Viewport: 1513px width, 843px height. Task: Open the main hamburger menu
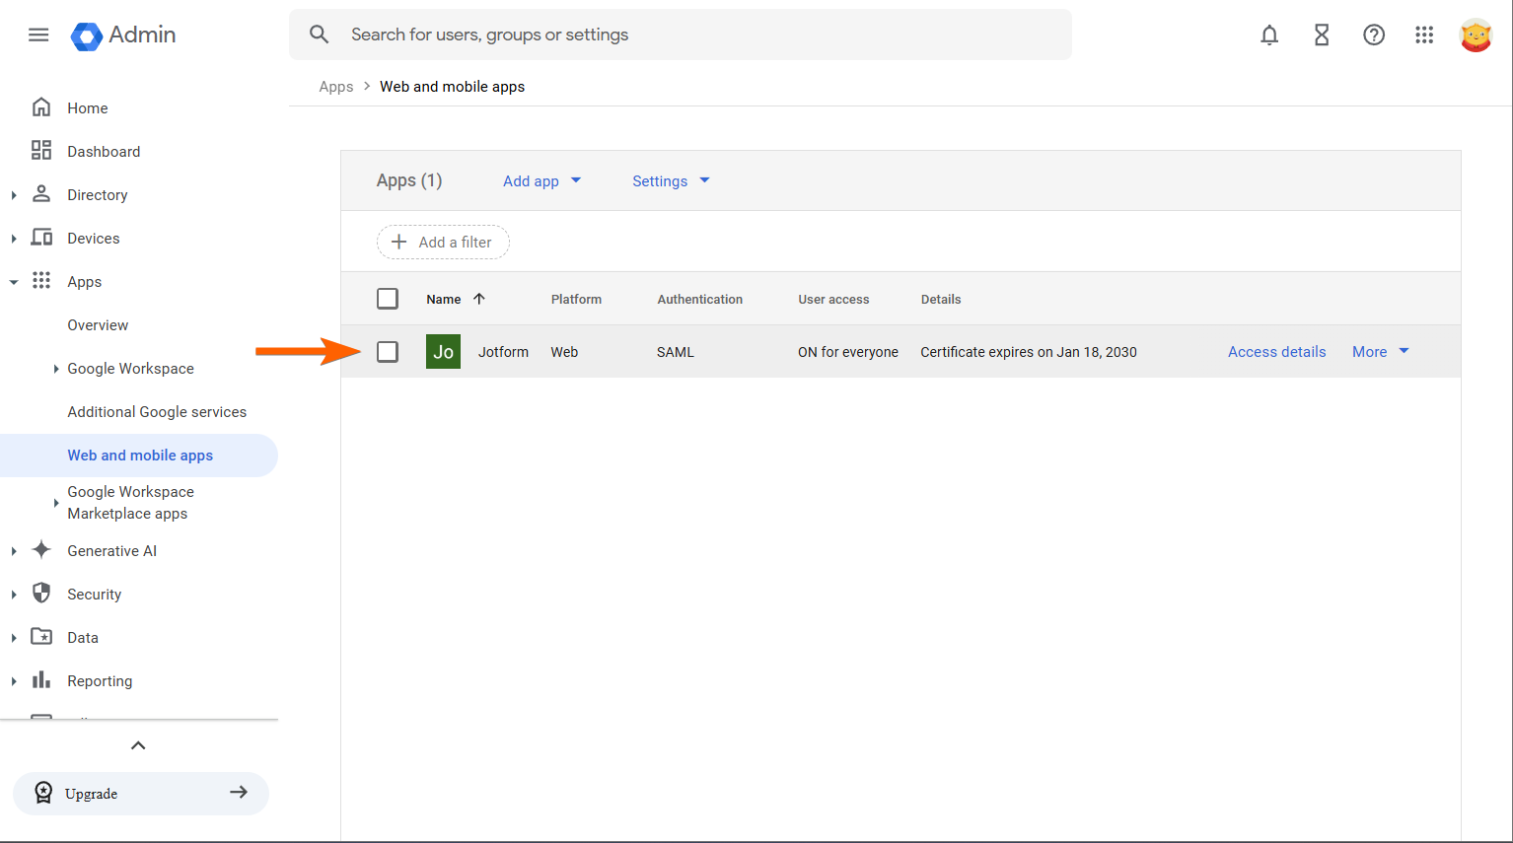click(x=38, y=35)
